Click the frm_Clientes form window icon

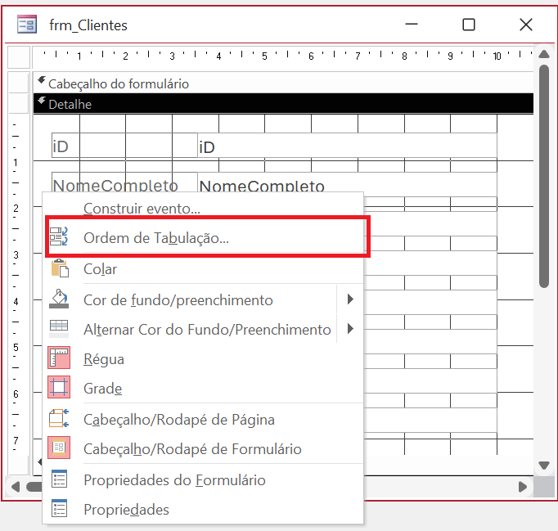coord(27,25)
